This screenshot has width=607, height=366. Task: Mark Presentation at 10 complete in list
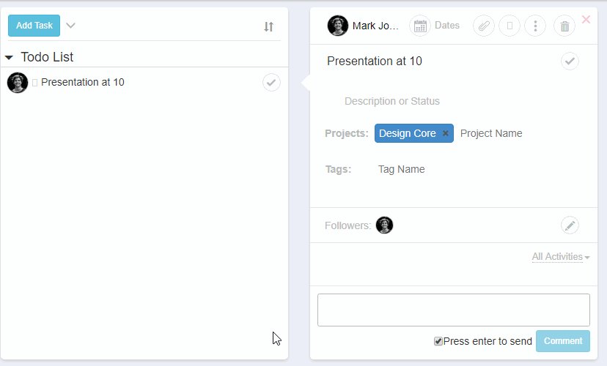[271, 83]
